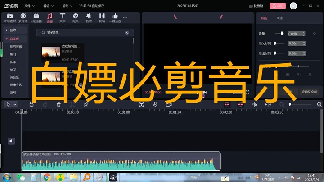Open the Windows Start button
324x182 pixels.
(7, 178)
